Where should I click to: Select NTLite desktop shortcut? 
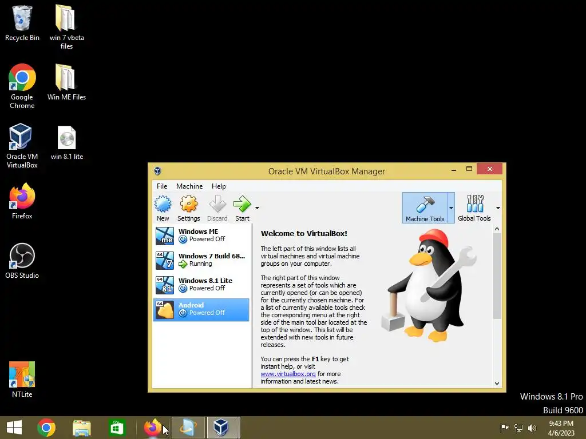pyautogui.click(x=22, y=380)
